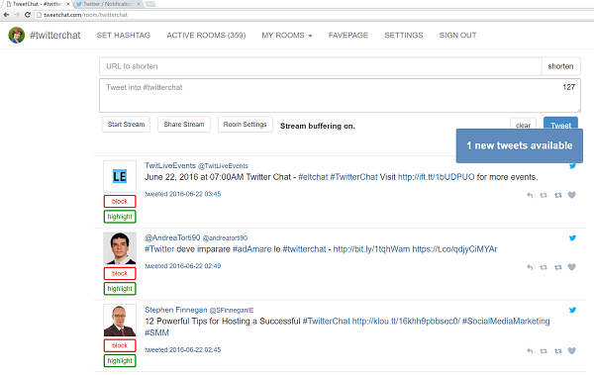The image size is (594, 375).
Task: Expand the MY ROOMS dropdown
Action: [x=287, y=36]
